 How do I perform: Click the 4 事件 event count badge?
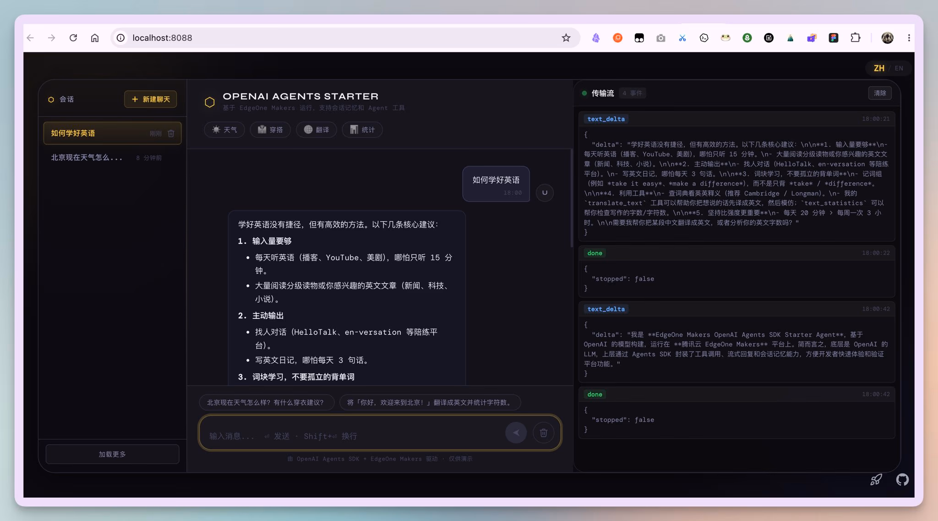click(x=632, y=93)
